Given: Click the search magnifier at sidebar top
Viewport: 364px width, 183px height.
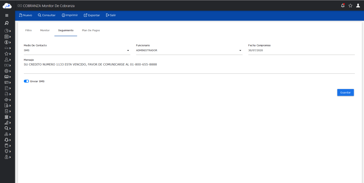Looking at the screenshot, I should click(7, 23).
